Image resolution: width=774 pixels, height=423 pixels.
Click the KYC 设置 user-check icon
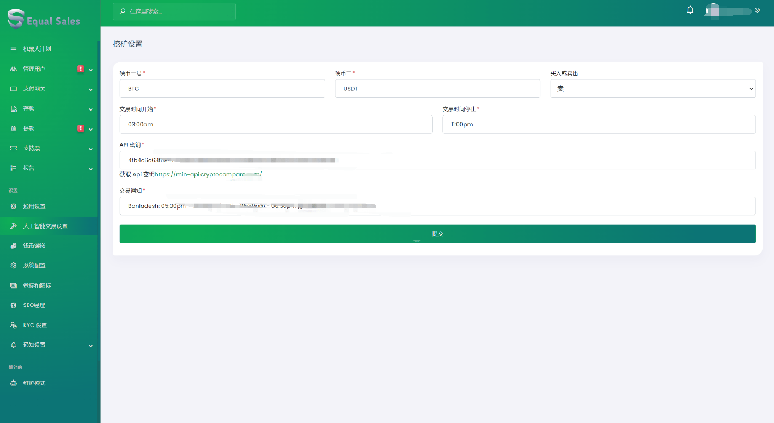tap(14, 325)
